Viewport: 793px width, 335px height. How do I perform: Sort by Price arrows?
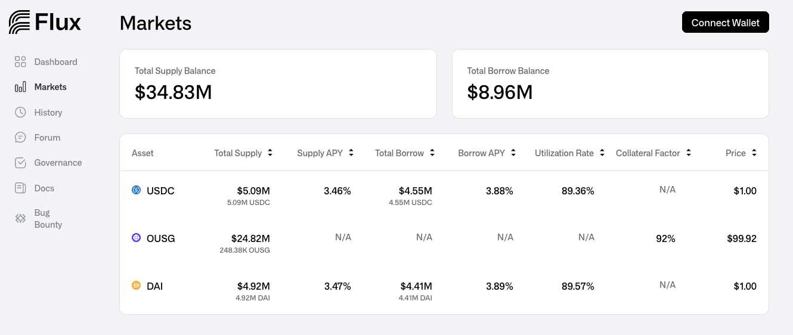[754, 153]
